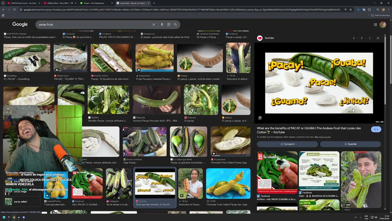Open the 123RF Peruvian Fruit Called Pacay image
Image resolution: width=392 pixels, height=221 pixels.
pyautogui.click(x=228, y=183)
